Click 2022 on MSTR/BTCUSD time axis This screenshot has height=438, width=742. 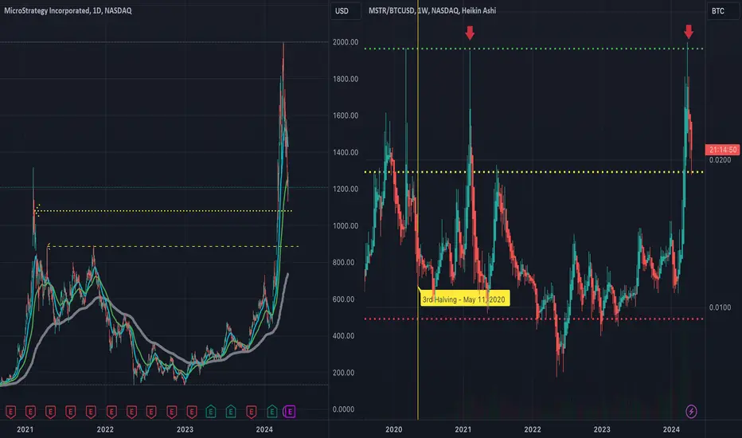coord(533,429)
